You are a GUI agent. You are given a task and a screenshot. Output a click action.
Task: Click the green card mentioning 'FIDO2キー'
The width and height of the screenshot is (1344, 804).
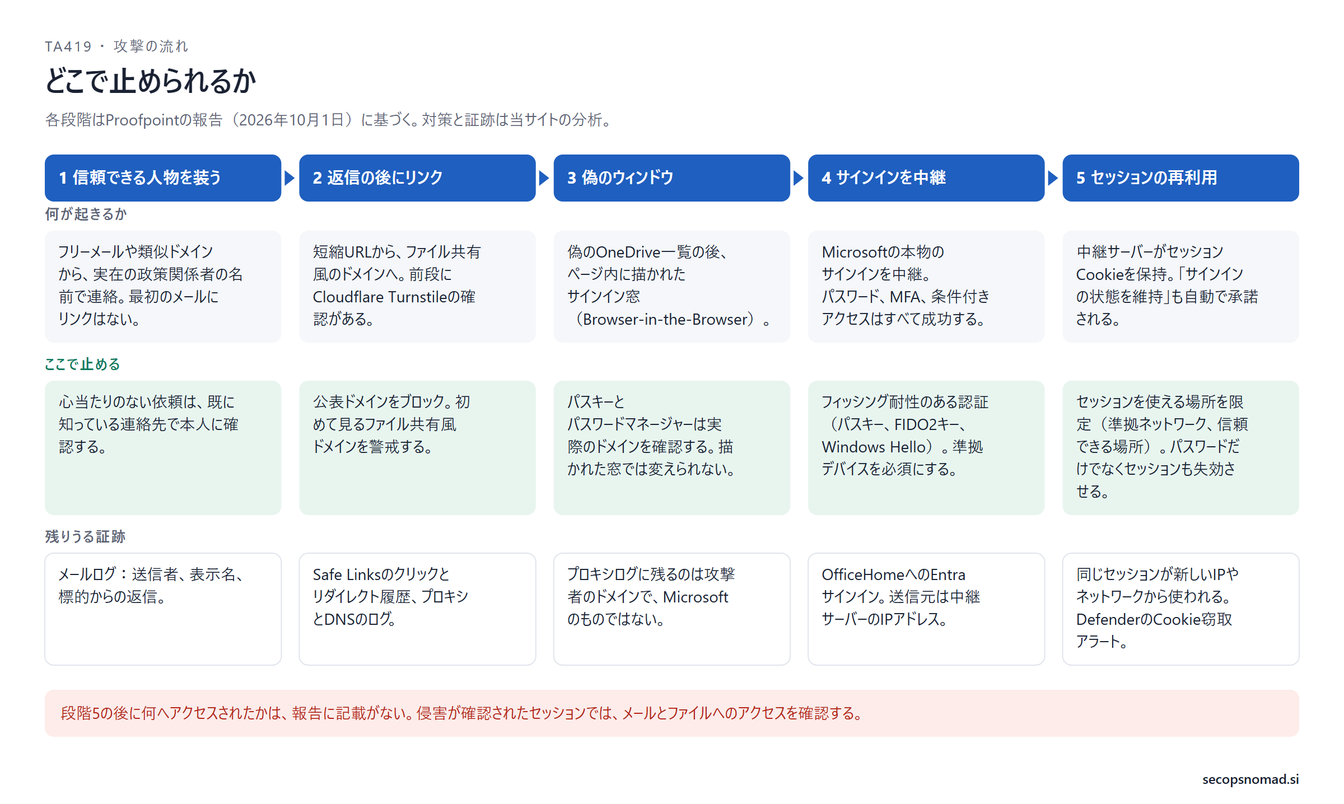click(926, 447)
